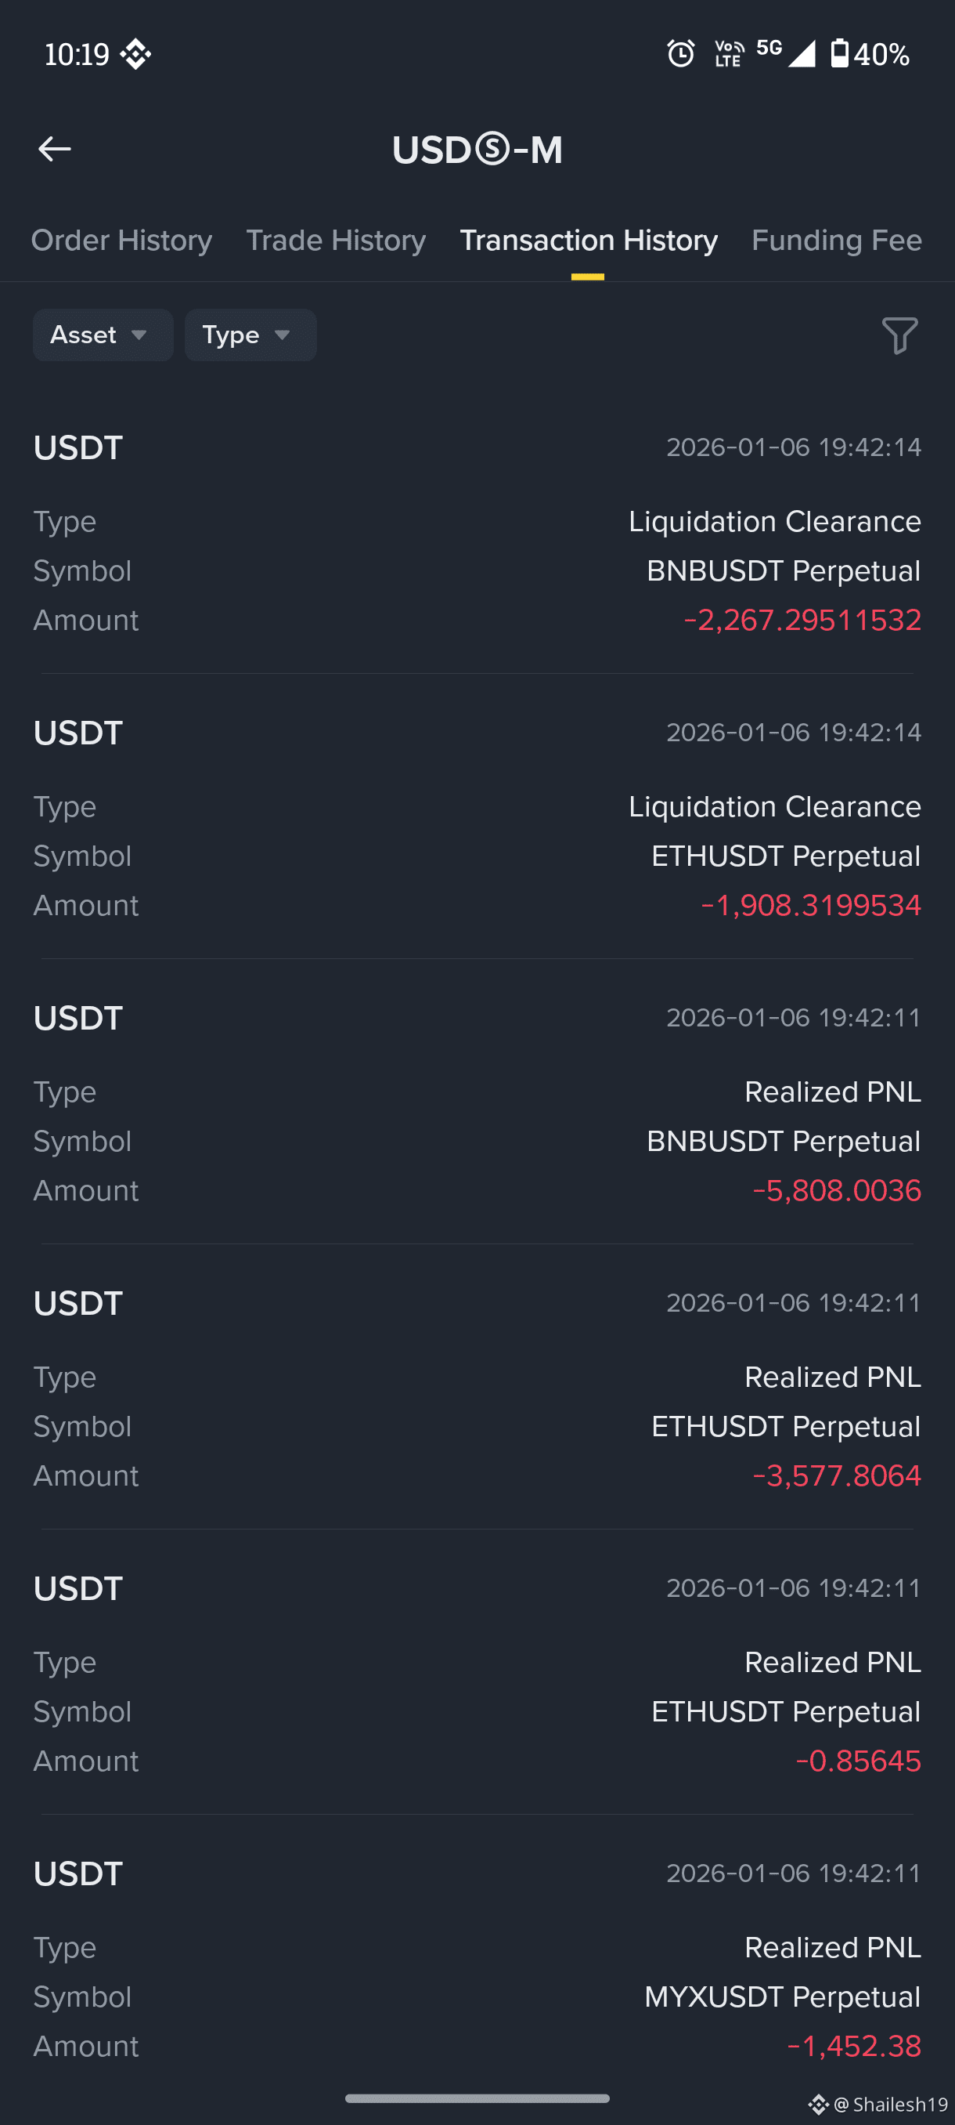Expand the Asset dropdown filter
This screenshot has height=2125, width=955.
(x=103, y=335)
